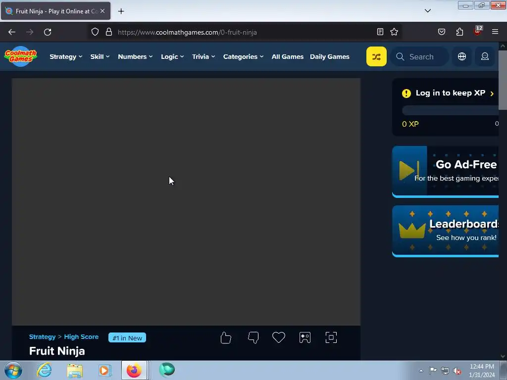Open the user profile icon
This screenshot has width=507, height=380.
click(485, 56)
